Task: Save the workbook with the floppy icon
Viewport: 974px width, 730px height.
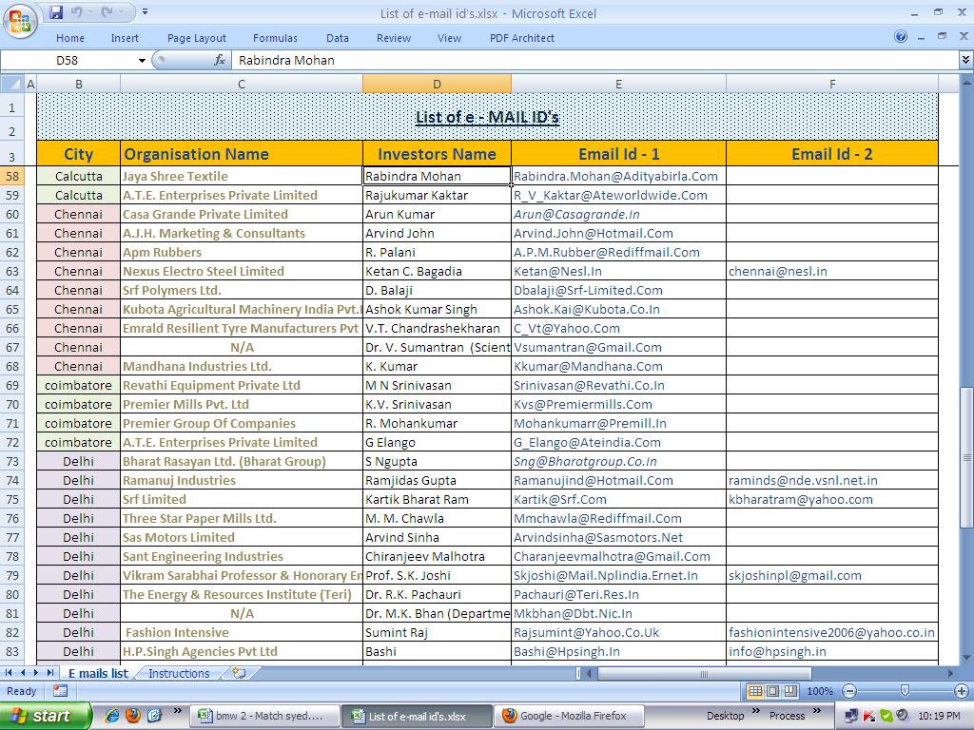Action: 56,11
